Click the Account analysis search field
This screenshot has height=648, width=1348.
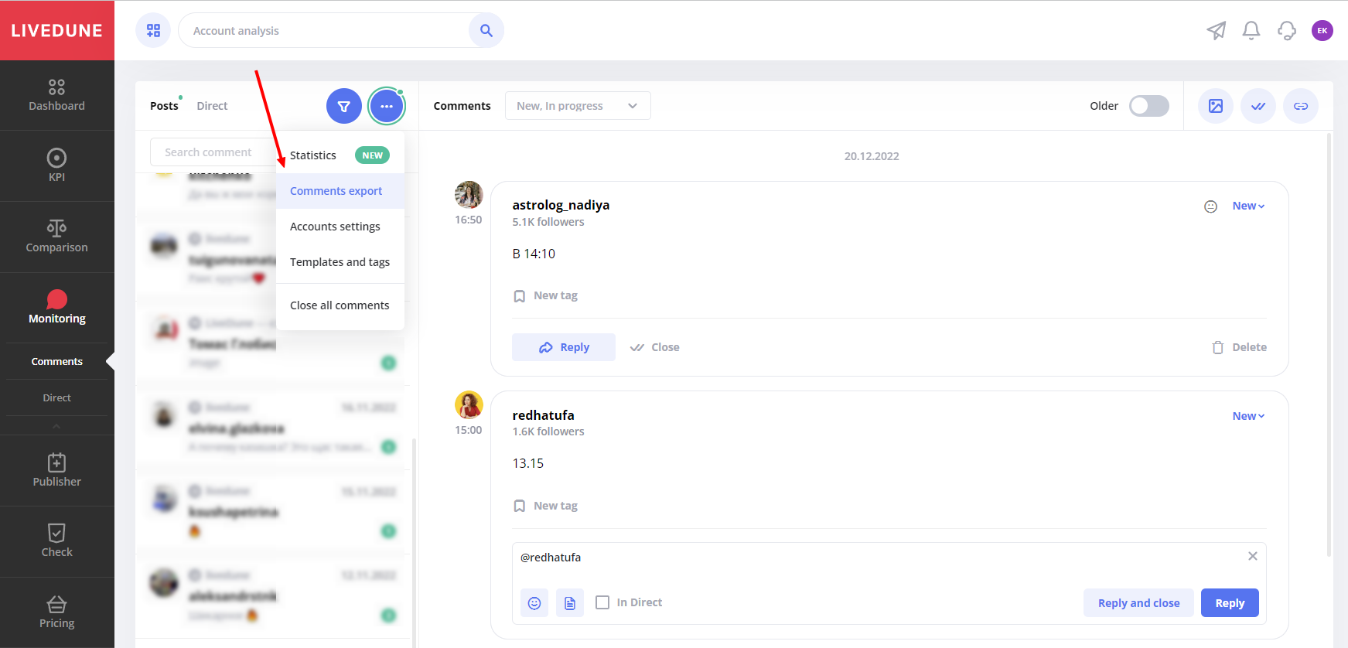coord(325,31)
